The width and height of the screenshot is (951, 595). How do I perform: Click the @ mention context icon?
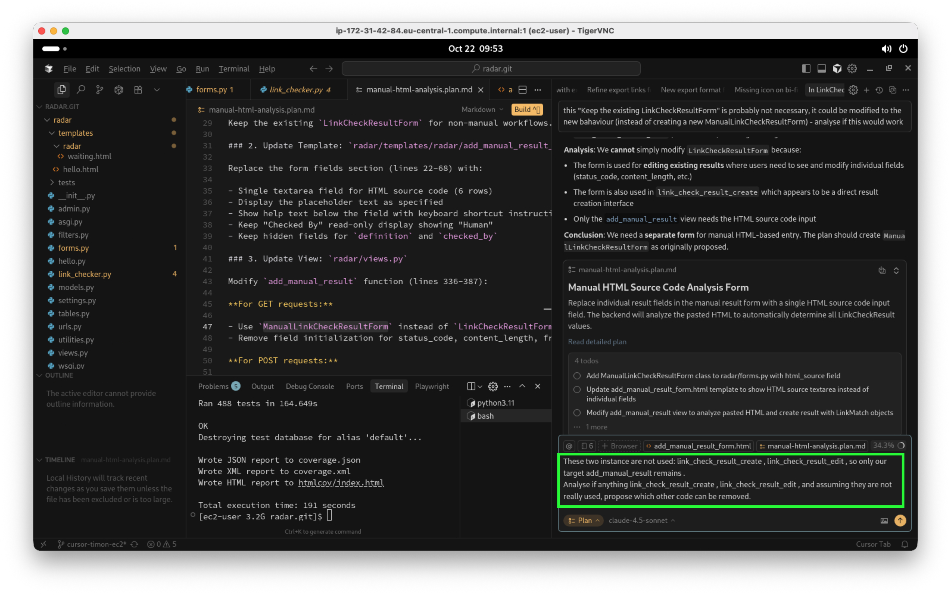(x=569, y=446)
